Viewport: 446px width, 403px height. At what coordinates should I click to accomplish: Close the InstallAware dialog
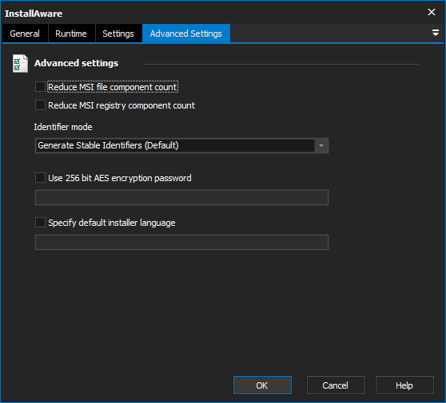tap(432, 12)
